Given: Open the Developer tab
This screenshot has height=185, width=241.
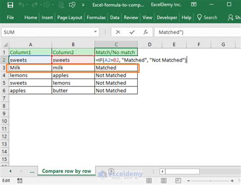Looking at the screenshot, I should point(167,17).
